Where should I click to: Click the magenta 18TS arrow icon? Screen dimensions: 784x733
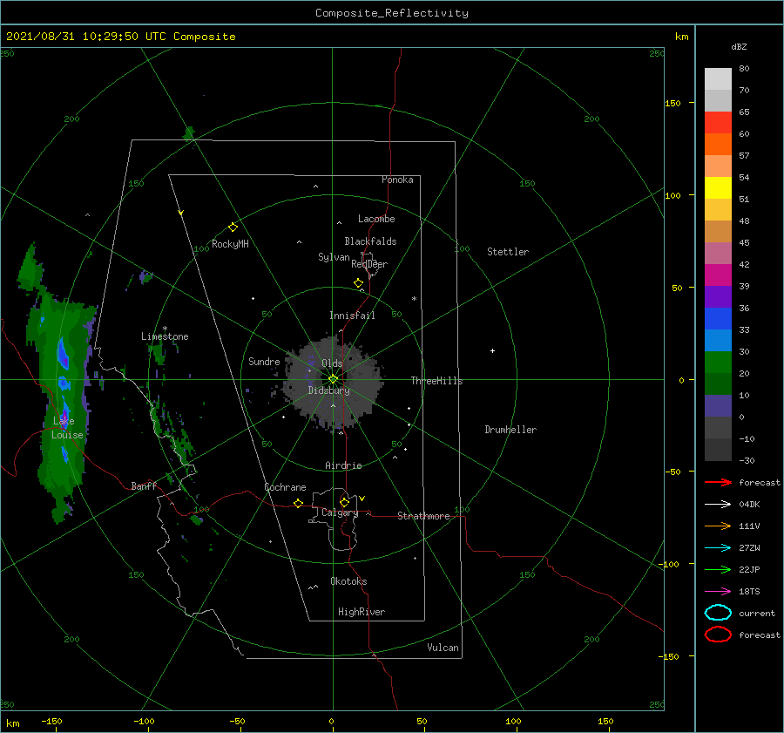(718, 592)
